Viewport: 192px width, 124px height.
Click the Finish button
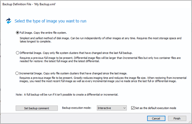[x=177, y=118]
